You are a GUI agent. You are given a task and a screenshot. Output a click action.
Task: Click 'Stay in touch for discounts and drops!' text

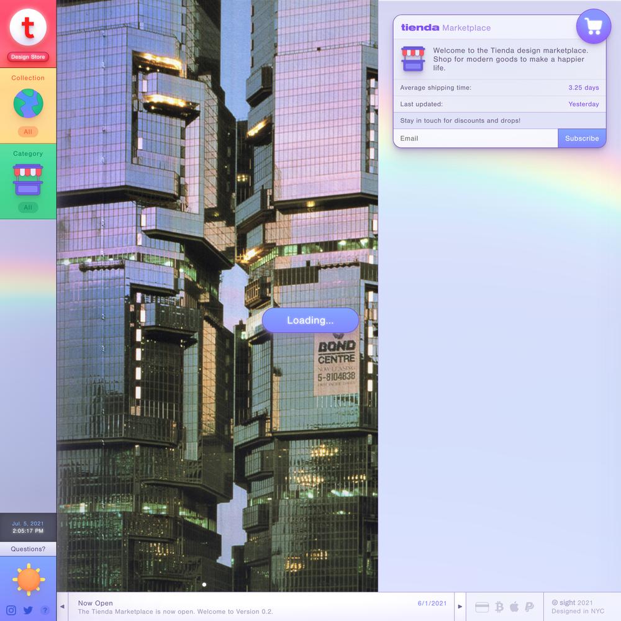point(460,120)
